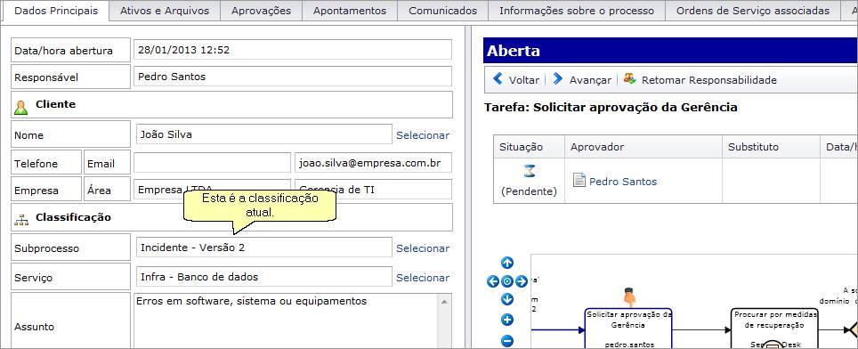The height and width of the screenshot is (349, 858).
Task: Select the Procurar por medidas de recuperação node
Action: click(x=774, y=329)
